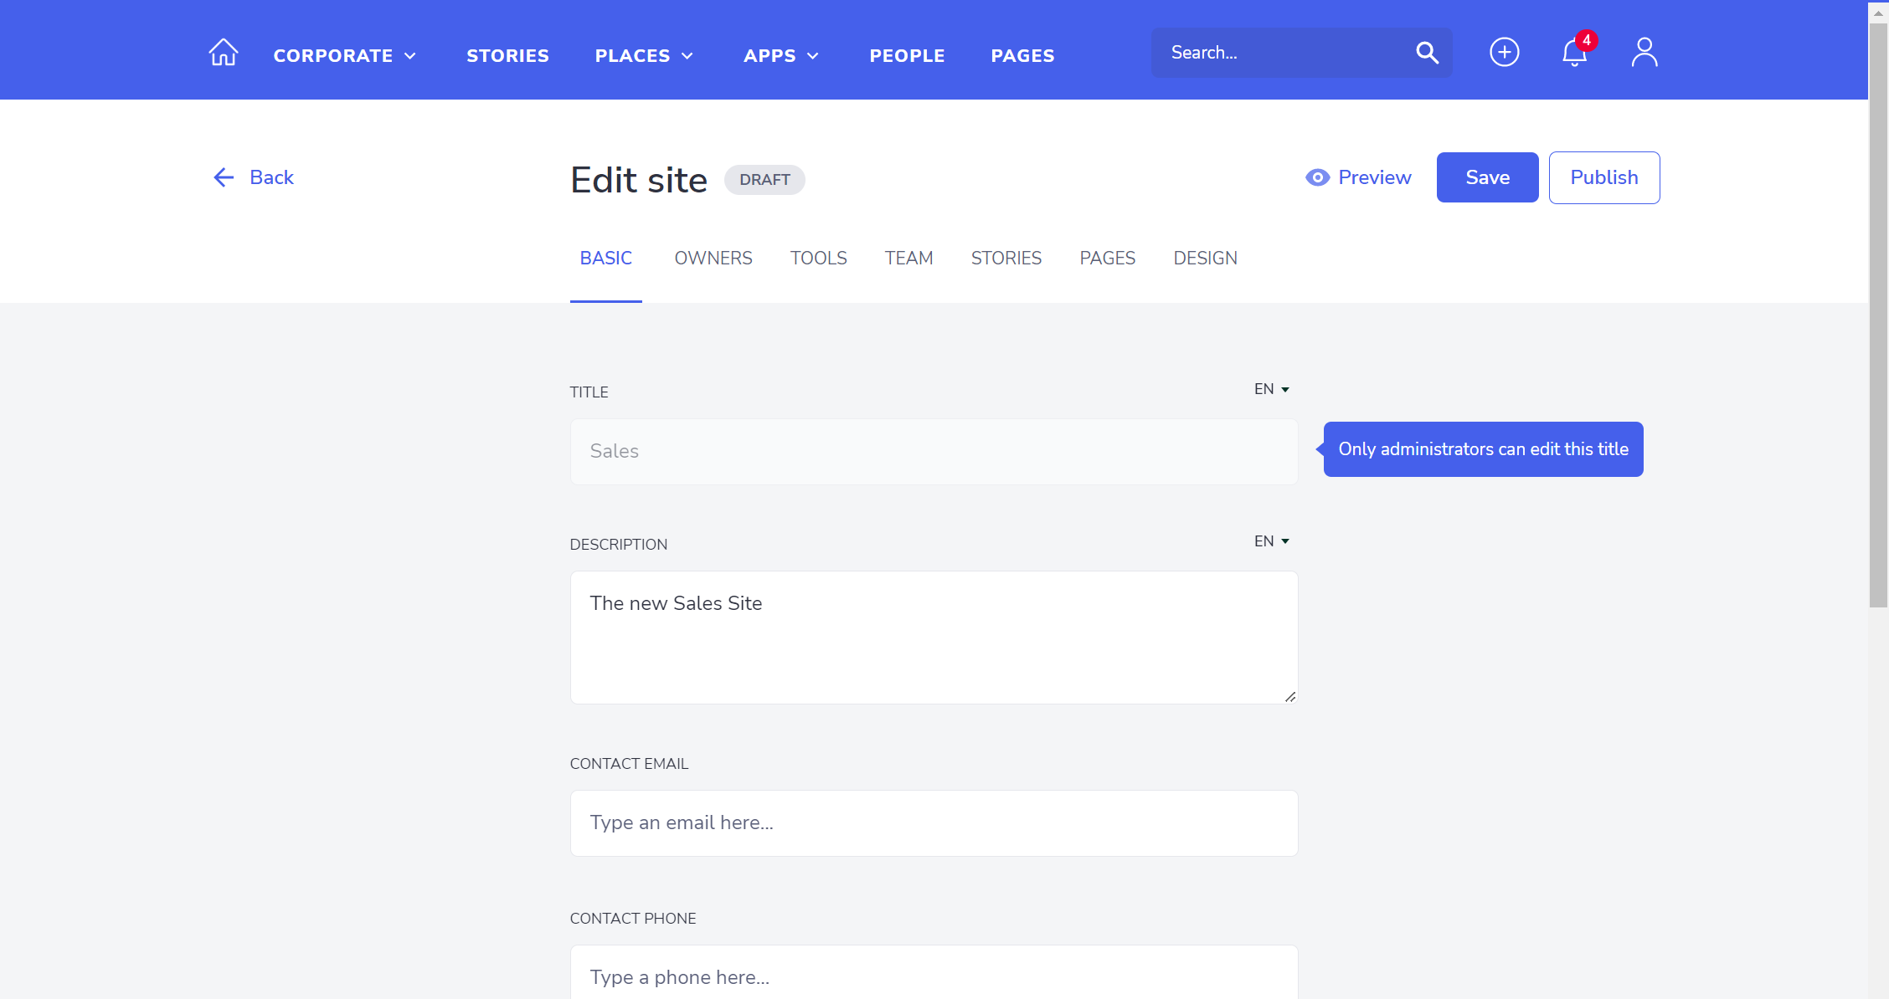Switch to the Stories site tab
This screenshot has height=999, width=1889.
pyautogui.click(x=1006, y=259)
